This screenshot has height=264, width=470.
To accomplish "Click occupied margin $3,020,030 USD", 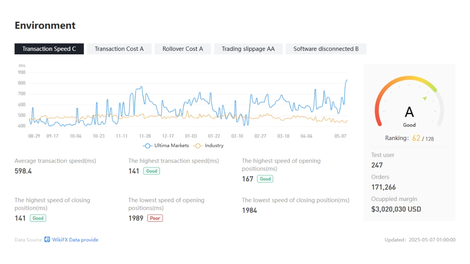I will [396, 209].
